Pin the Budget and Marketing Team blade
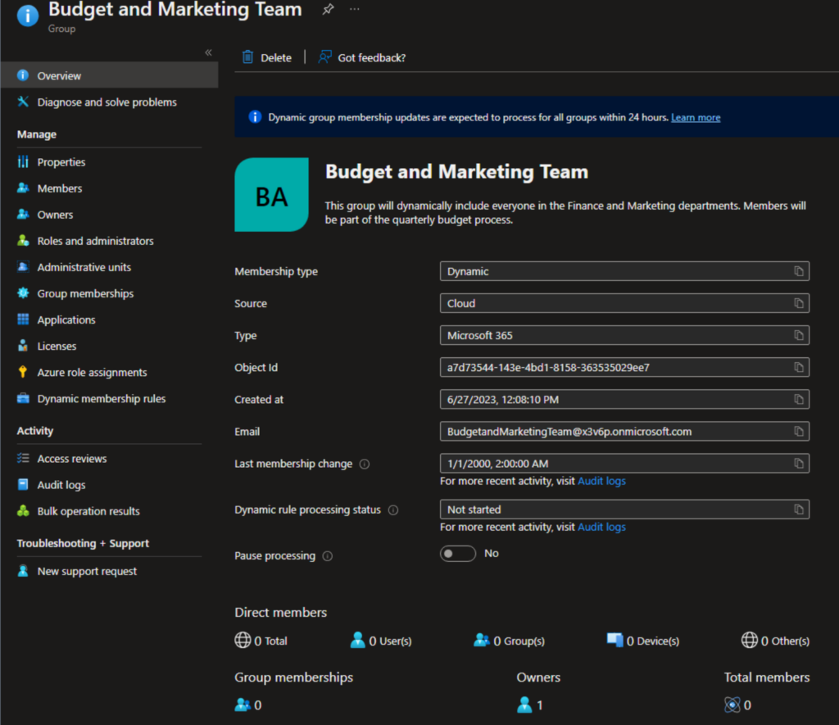Screen dimensions: 839x725 [328, 9]
